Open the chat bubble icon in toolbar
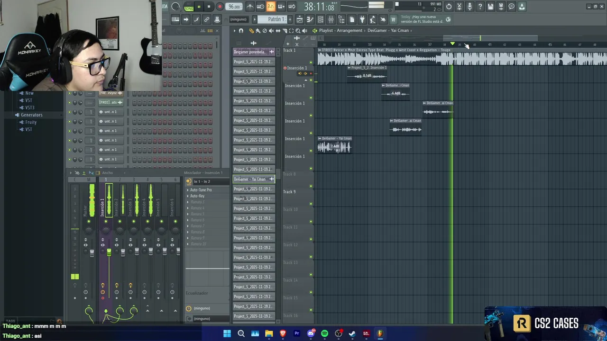Viewport: 607px width, 341px height. [511, 7]
